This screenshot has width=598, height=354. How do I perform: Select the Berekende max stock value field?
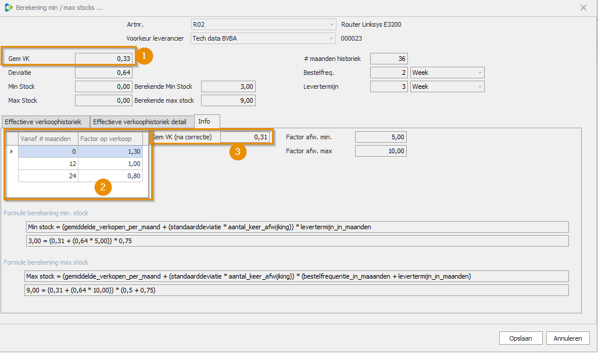[228, 101]
